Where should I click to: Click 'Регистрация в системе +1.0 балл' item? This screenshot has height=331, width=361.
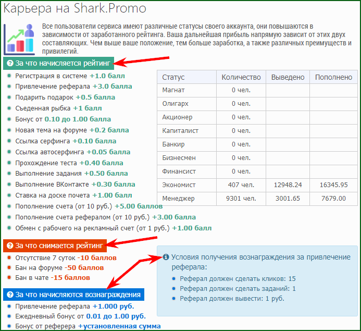pos(70,76)
